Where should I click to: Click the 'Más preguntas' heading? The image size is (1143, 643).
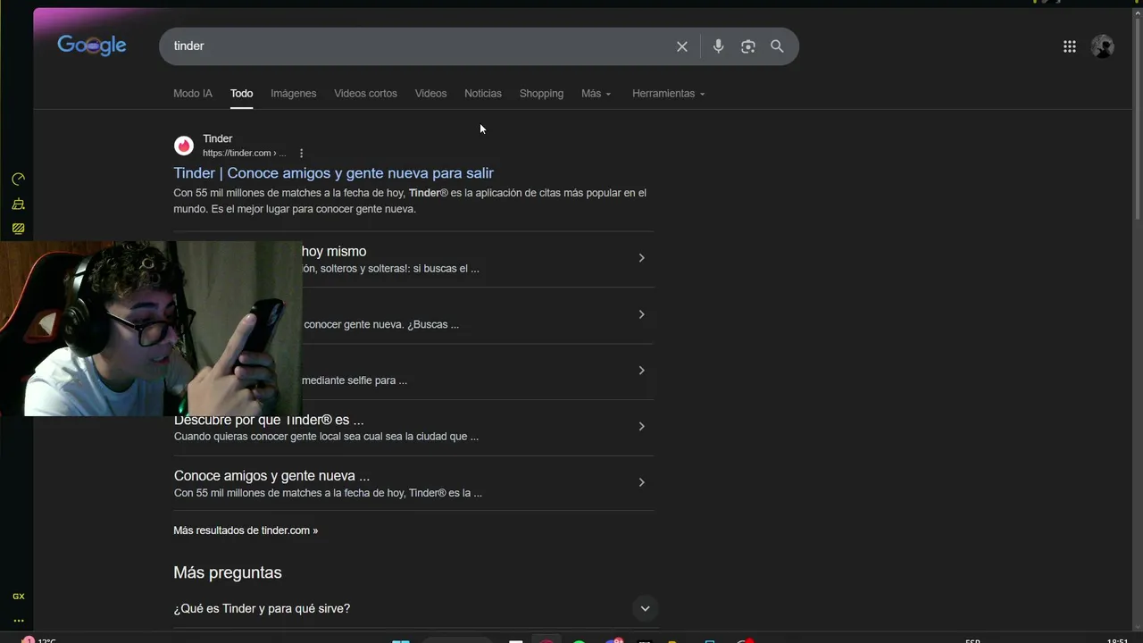point(228,572)
